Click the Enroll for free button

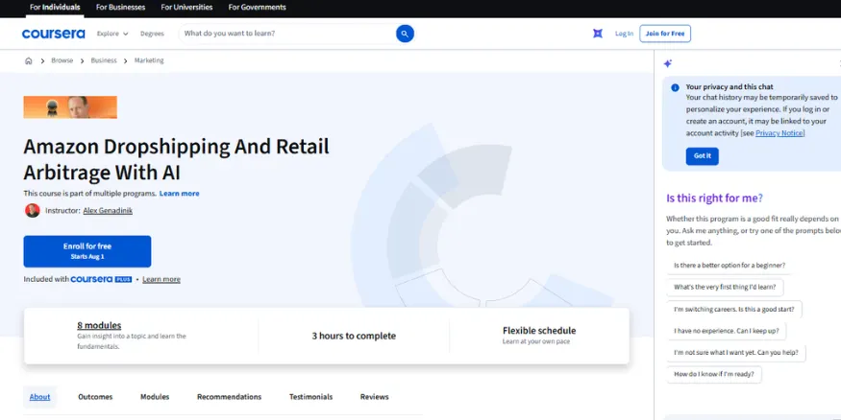tap(87, 251)
